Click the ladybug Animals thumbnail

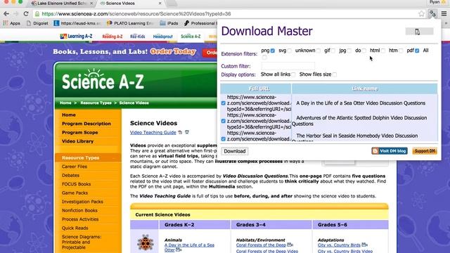(x=145, y=242)
